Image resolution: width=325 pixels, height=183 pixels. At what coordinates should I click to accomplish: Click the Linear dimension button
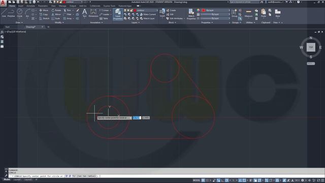point(105,10)
